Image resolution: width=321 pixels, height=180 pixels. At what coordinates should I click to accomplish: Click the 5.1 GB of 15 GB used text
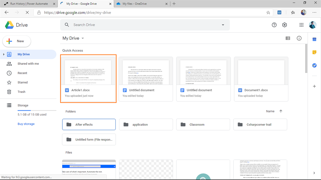tap(32, 115)
